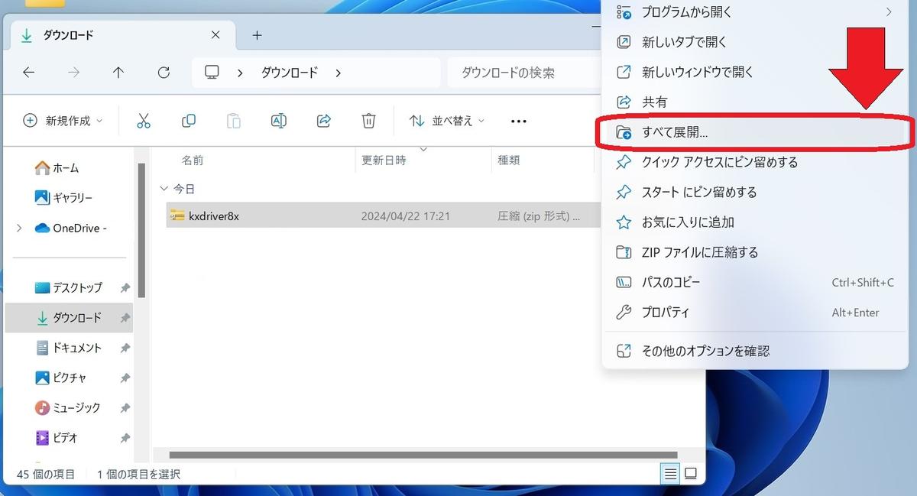Open ミュージック in sidebar
This screenshot has width=917, height=496.
point(68,408)
